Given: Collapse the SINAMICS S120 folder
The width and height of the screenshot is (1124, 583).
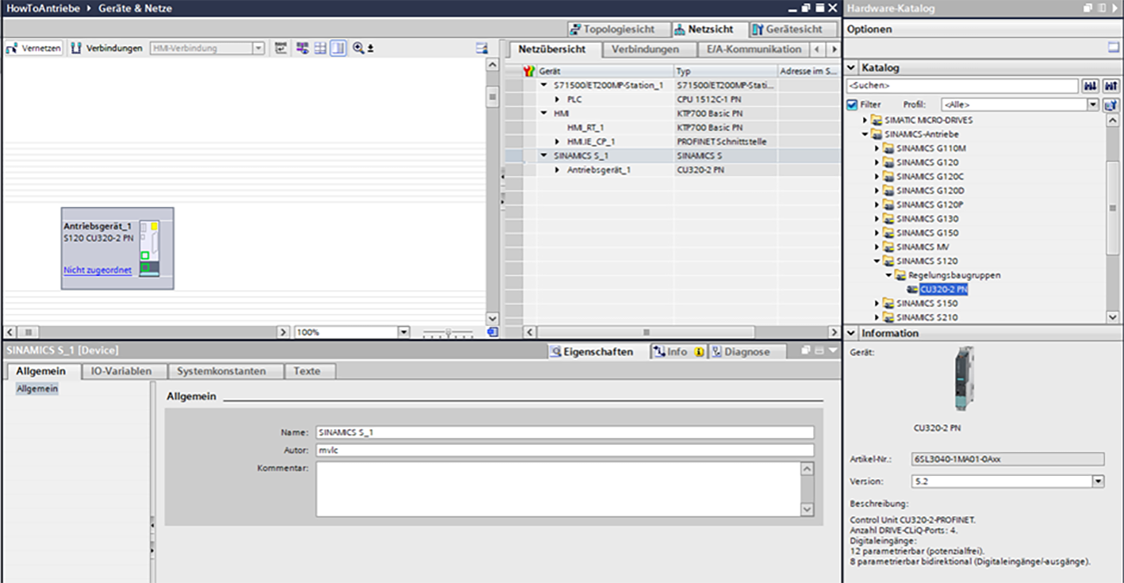Looking at the screenshot, I should pyautogui.click(x=877, y=261).
